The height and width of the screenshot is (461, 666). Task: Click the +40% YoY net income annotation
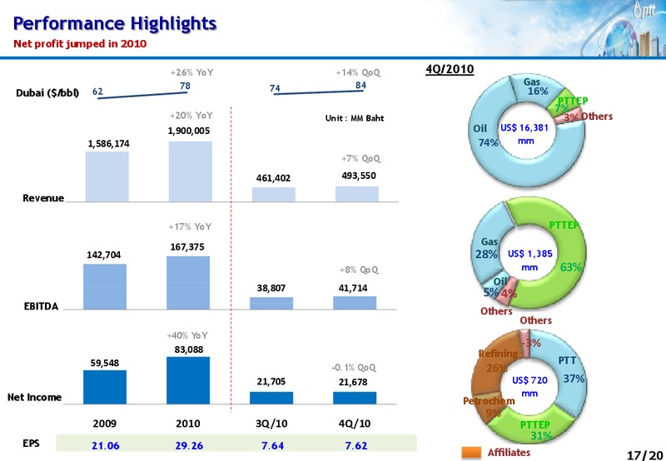coord(187,335)
